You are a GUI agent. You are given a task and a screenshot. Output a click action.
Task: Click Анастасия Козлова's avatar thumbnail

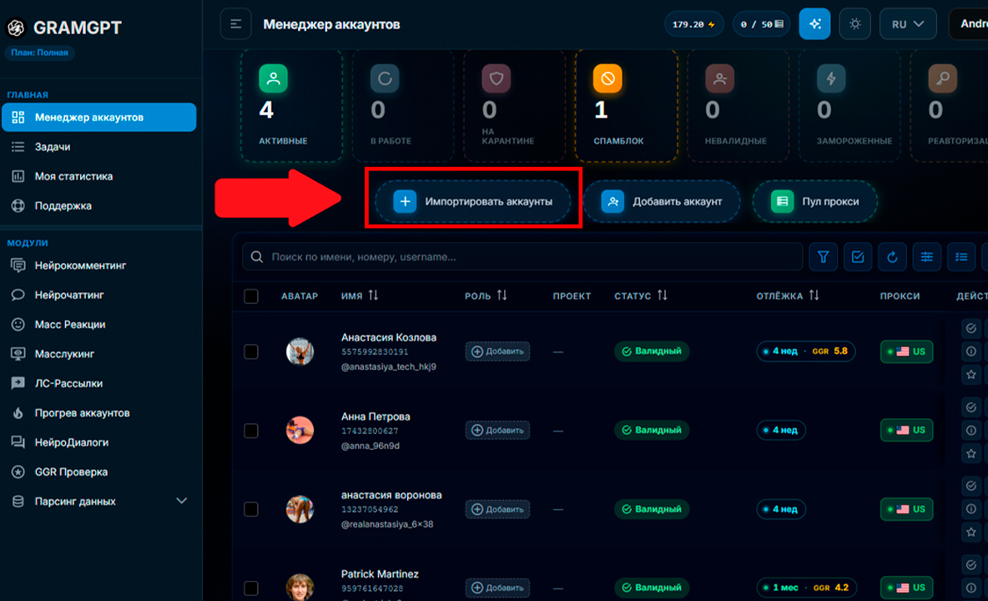tap(300, 351)
